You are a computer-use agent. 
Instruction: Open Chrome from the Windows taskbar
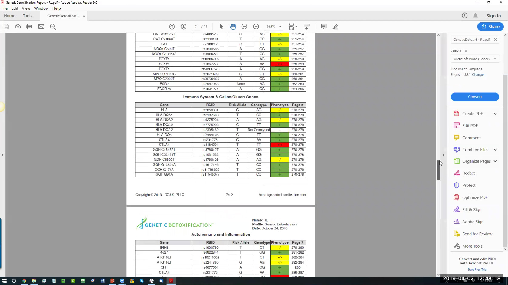(24, 281)
